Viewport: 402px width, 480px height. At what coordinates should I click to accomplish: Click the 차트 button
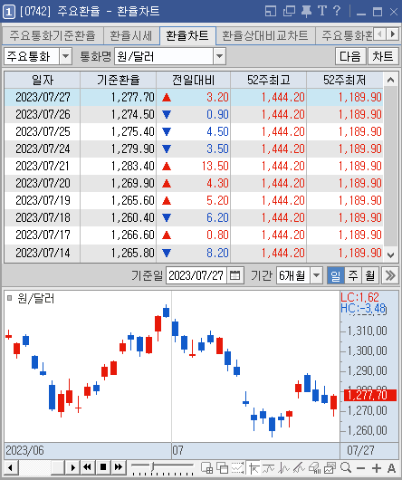[x=383, y=56]
